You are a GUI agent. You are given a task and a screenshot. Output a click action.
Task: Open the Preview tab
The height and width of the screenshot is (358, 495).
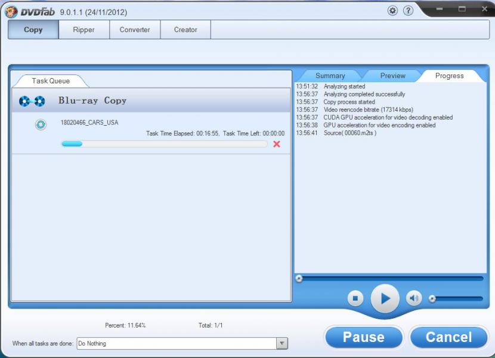[392, 76]
